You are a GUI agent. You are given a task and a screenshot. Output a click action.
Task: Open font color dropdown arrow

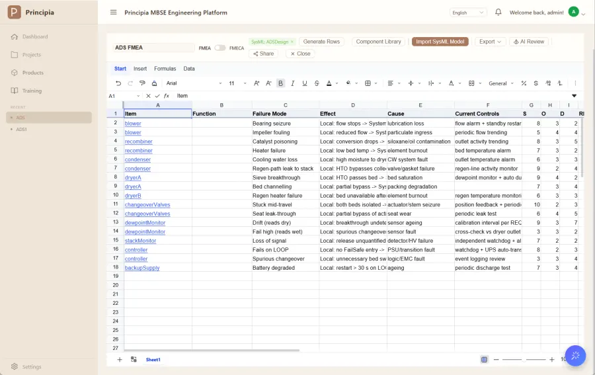pyautogui.click(x=337, y=83)
